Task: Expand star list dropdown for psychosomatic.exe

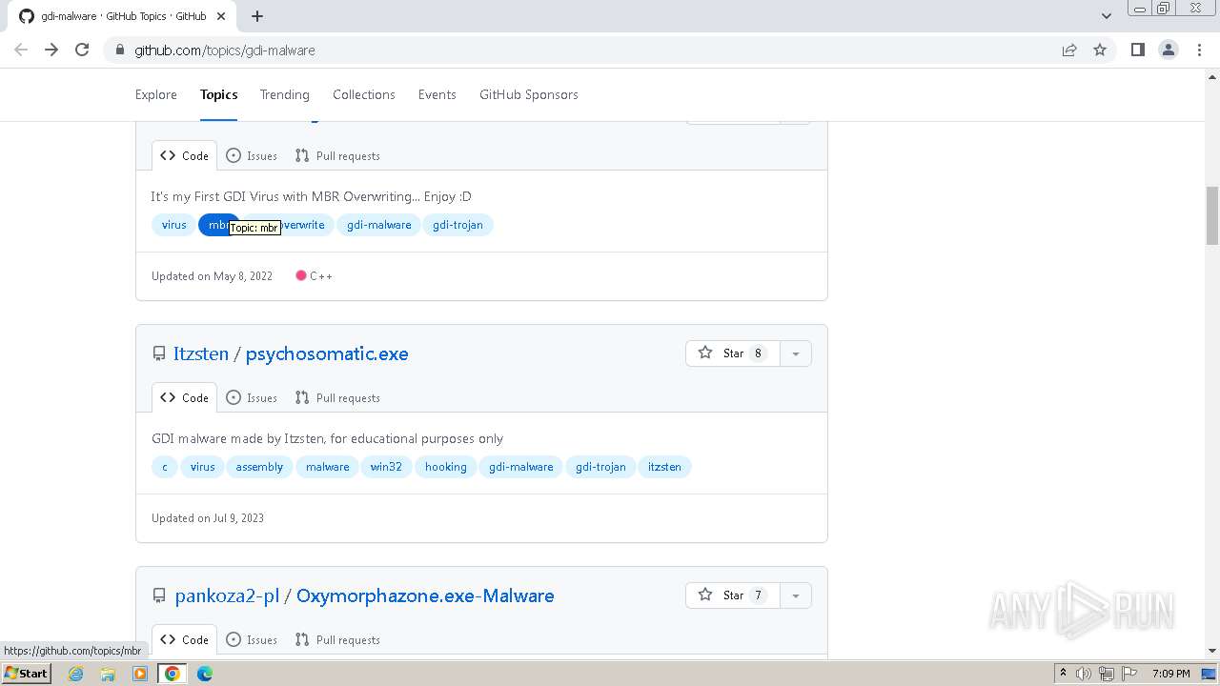Action: [x=795, y=353]
